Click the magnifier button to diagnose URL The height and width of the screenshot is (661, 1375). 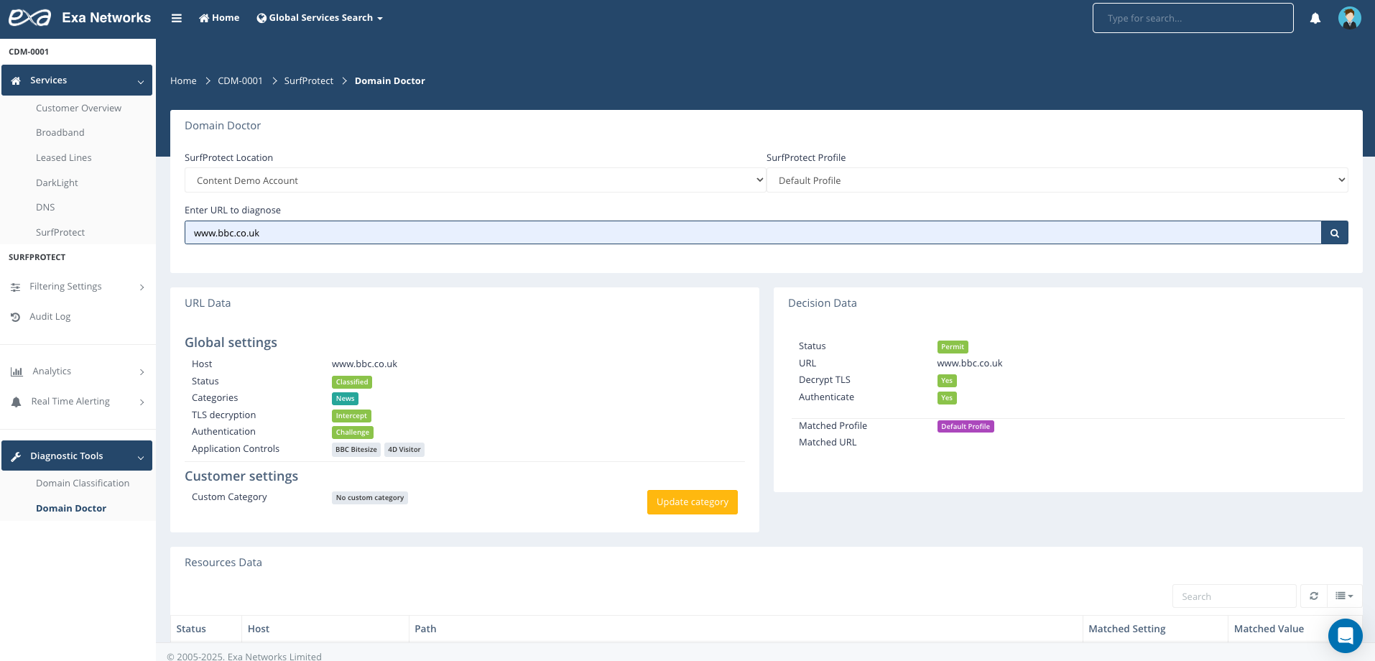1334,233
